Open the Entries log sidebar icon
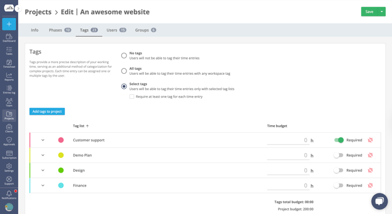This screenshot has height=214, width=392. coord(9,89)
